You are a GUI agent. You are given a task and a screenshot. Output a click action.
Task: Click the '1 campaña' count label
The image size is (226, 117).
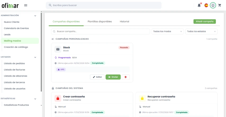[212, 39]
